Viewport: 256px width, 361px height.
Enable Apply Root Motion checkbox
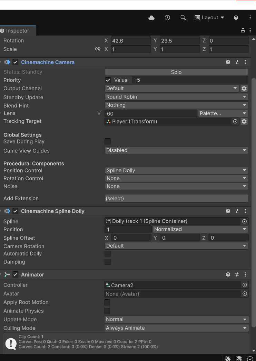107,302
